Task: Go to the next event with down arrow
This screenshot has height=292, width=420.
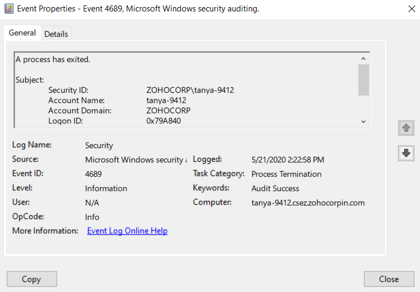Action: point(406,153)
